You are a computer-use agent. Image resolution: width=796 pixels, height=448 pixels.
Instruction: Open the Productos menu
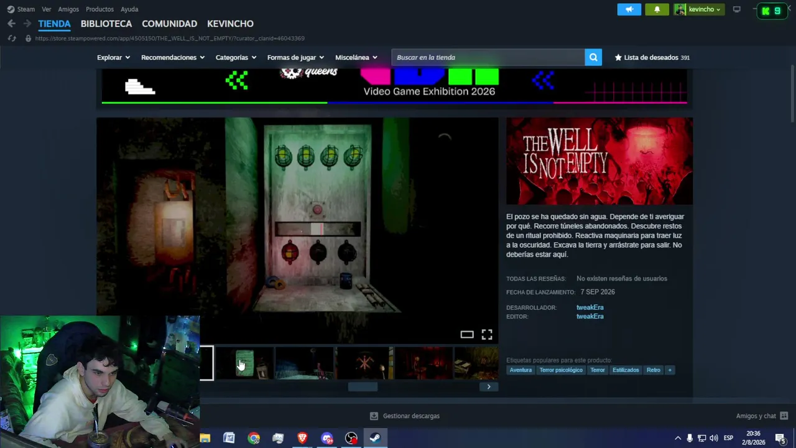point(99,9)
